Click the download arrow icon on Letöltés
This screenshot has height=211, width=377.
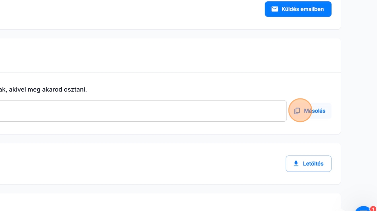pyautogui.click(x=296, y=163)
